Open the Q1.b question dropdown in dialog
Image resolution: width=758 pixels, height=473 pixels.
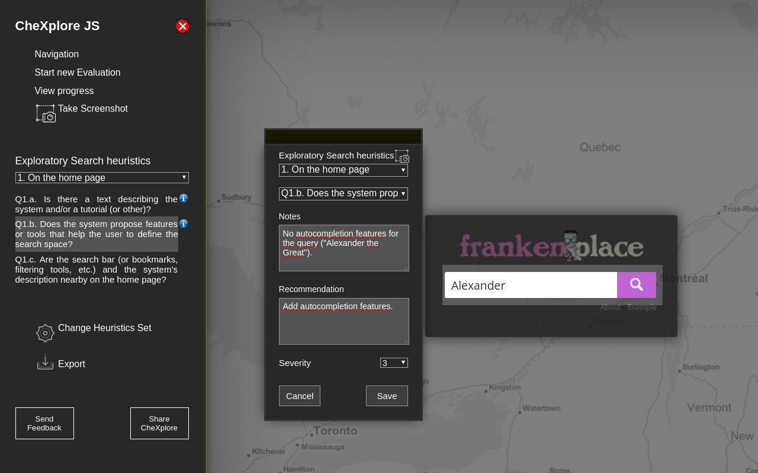[x=343, y=193]
